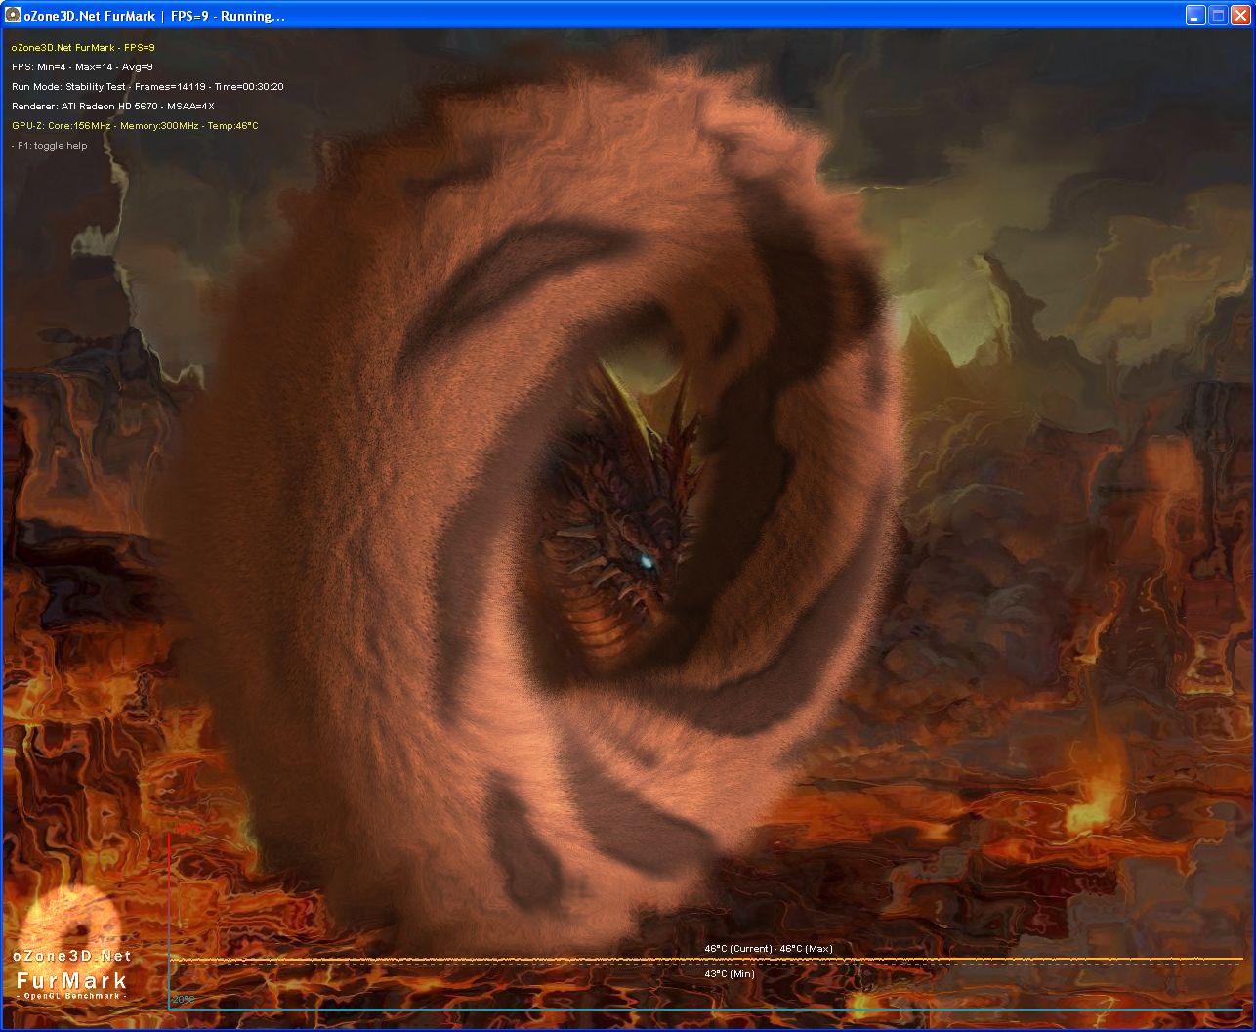Click the "FPS: Min=4 - Max=14 - Avg=9" line
Image resolution: width=1256 pixels, height=1032 pixels.
coord(82,66)
